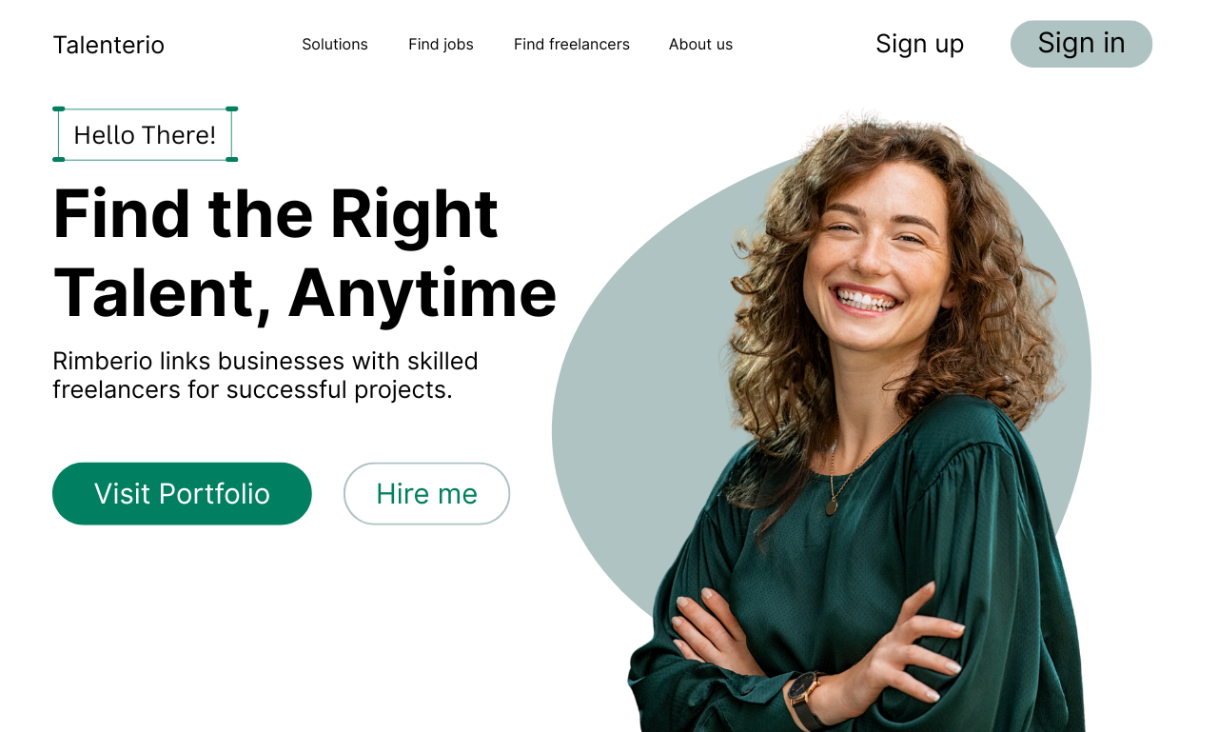
Task: Select About us in navigation
Action: click(700, 44)
